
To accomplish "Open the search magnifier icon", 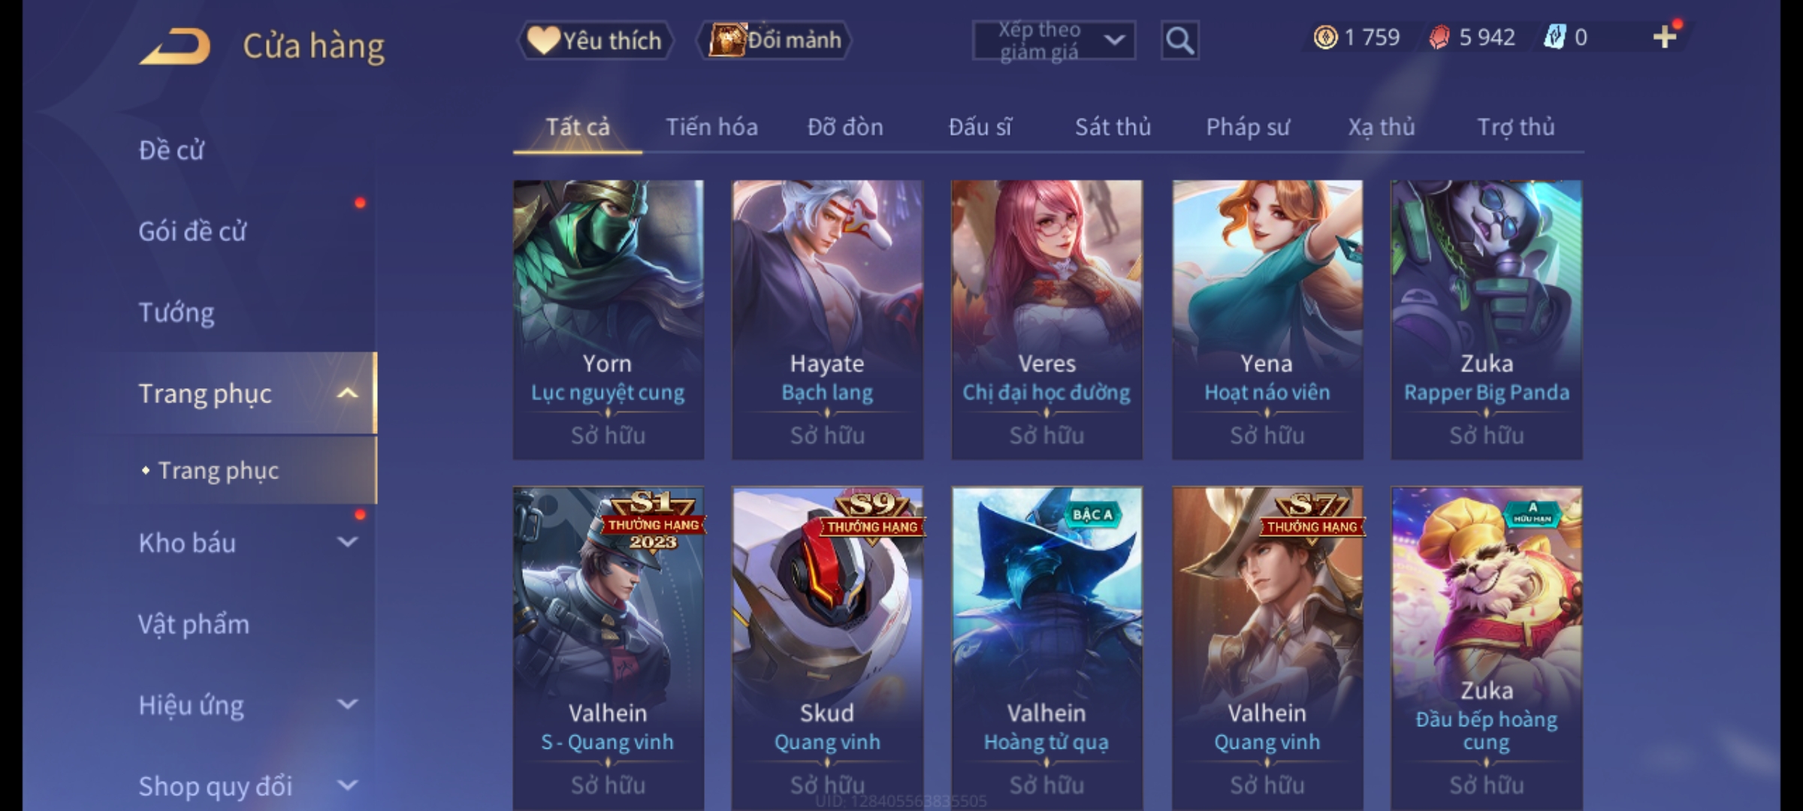I will (x=1179, y=41).
